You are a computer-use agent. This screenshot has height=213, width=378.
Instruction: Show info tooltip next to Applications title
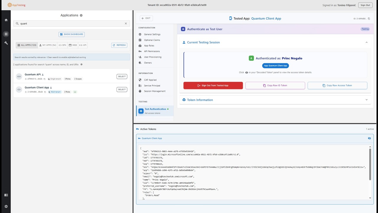(81, 15)
